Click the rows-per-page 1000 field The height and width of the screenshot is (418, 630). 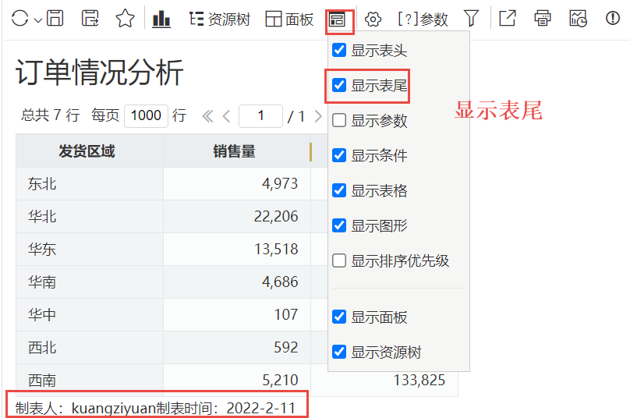pos(146,115)
